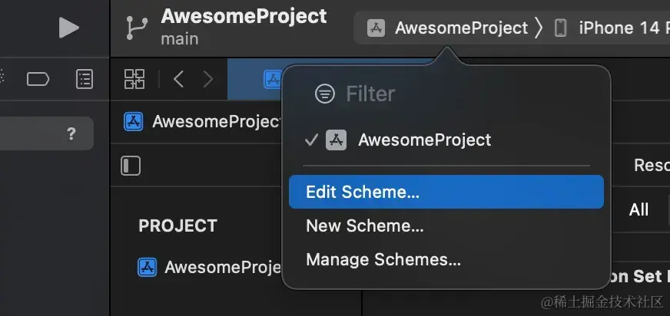This screenshot has height=316, width=670.
Task: Choose Manage Schemes… from the menu
Action: click(x=383, y=260)
